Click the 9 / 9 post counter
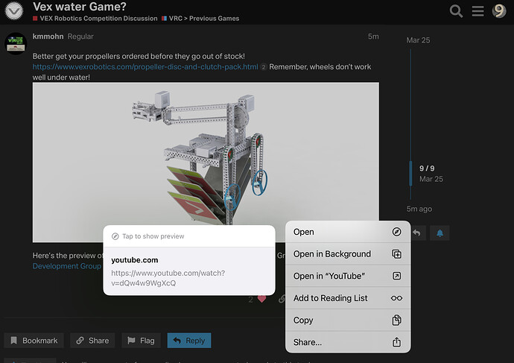514x363 pixels. point(427,168)
